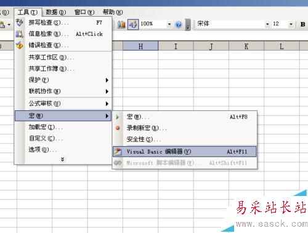Open the 工具(T) Tools menu
The width and height of the screenshot is (308, 233).
coord(28,12)
